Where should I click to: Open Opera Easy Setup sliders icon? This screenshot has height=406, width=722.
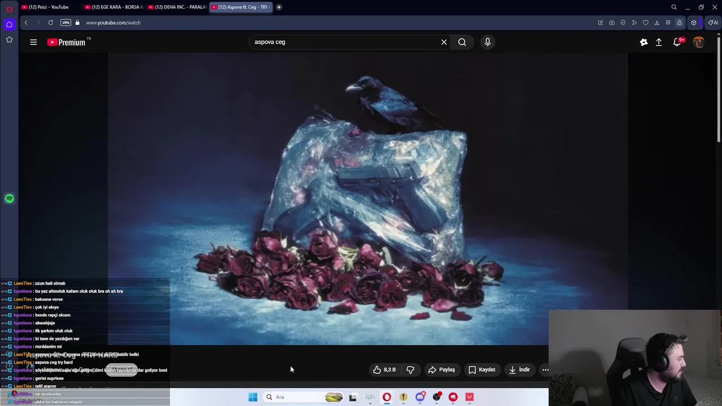pos(668,23)
